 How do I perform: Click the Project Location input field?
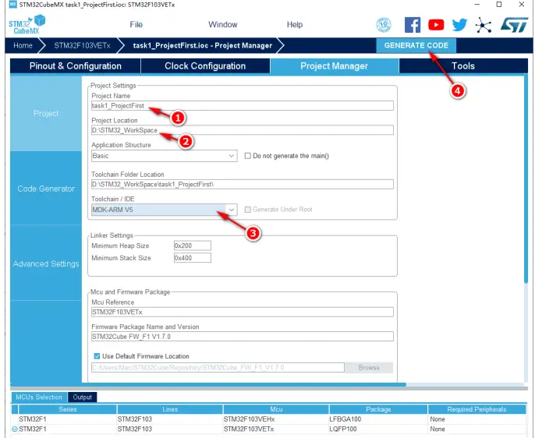point(243,130)
